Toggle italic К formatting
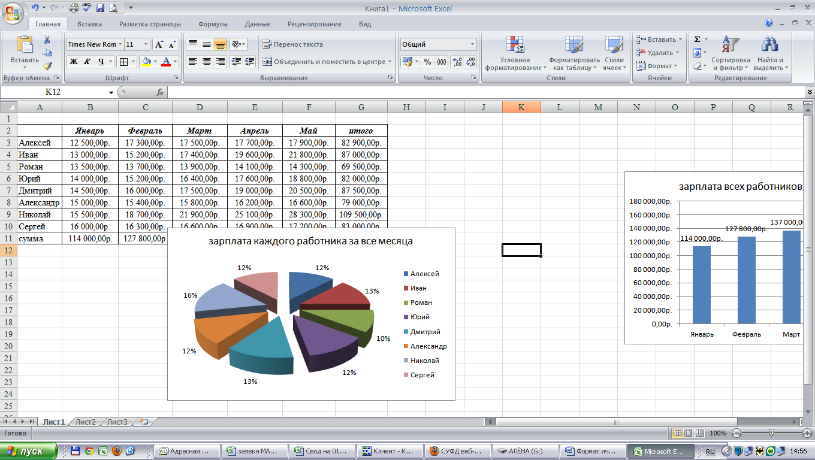This screenshot has width=815, height=460. 87,61
